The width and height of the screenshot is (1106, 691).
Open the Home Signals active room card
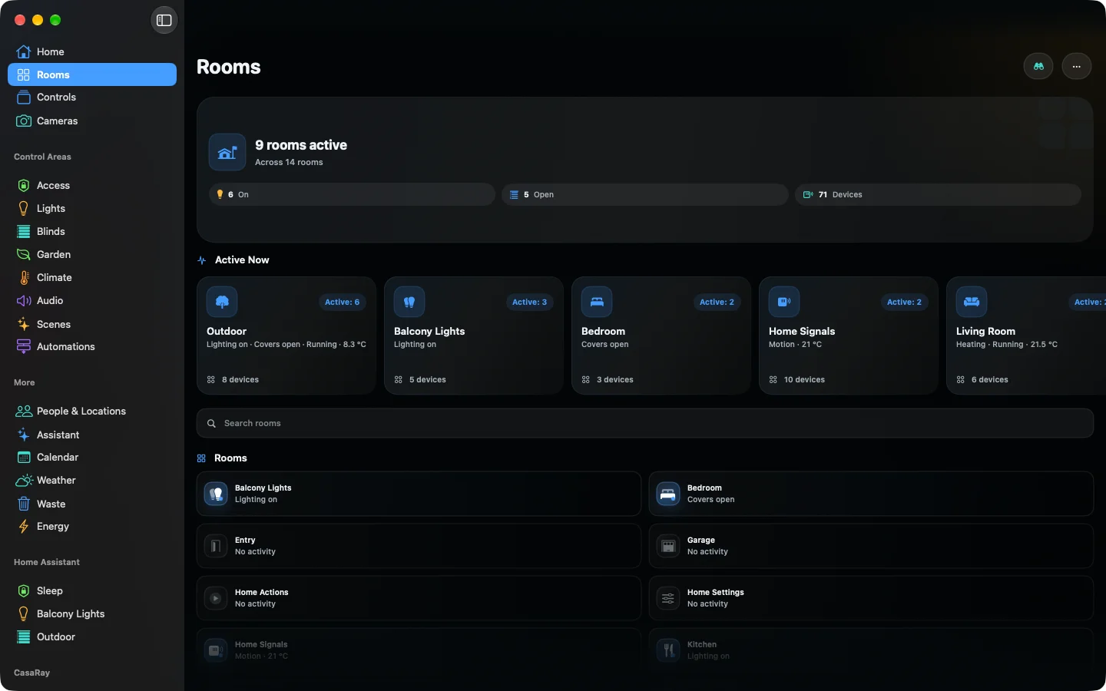pyautogui.click(x=849, y=336)
